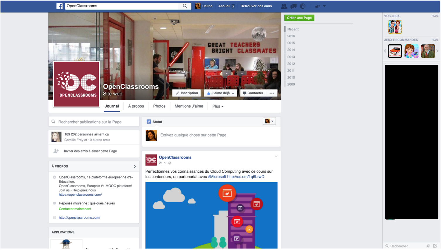441x250 pixels.
Task: Click the top OpenClassrooms search box
Action: [x=122, y=6]
